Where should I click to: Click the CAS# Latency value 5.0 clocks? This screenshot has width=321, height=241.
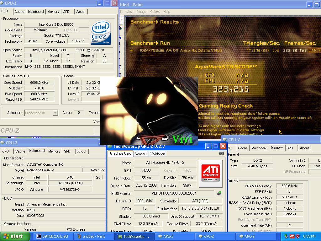coord(289,197)
